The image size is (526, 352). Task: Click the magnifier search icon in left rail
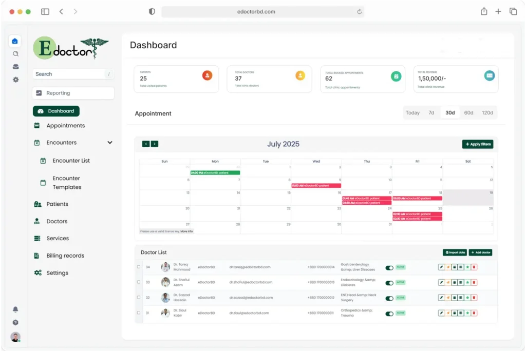[15, 54]
